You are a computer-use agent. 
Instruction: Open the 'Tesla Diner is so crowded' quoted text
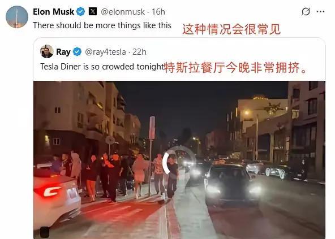pos(102,67)
